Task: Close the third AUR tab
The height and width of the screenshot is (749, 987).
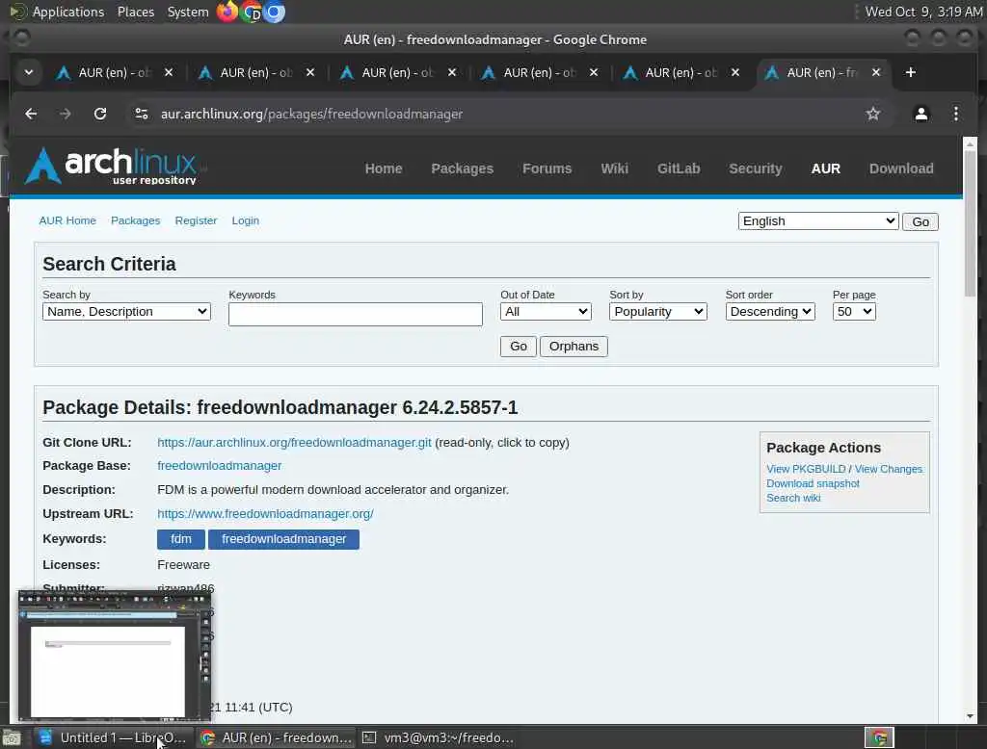Action: point(452,72)
